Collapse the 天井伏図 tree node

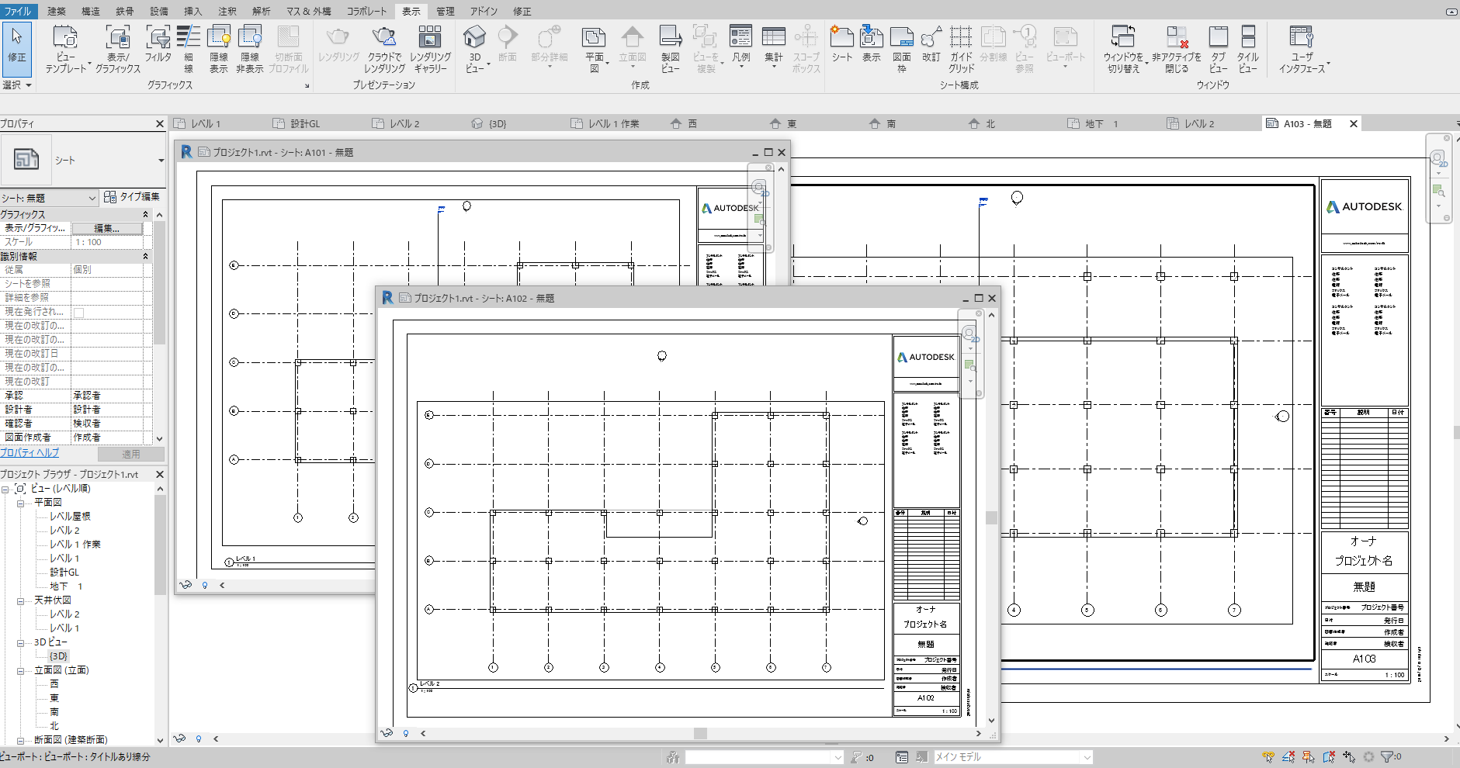(x=21, y=600)
